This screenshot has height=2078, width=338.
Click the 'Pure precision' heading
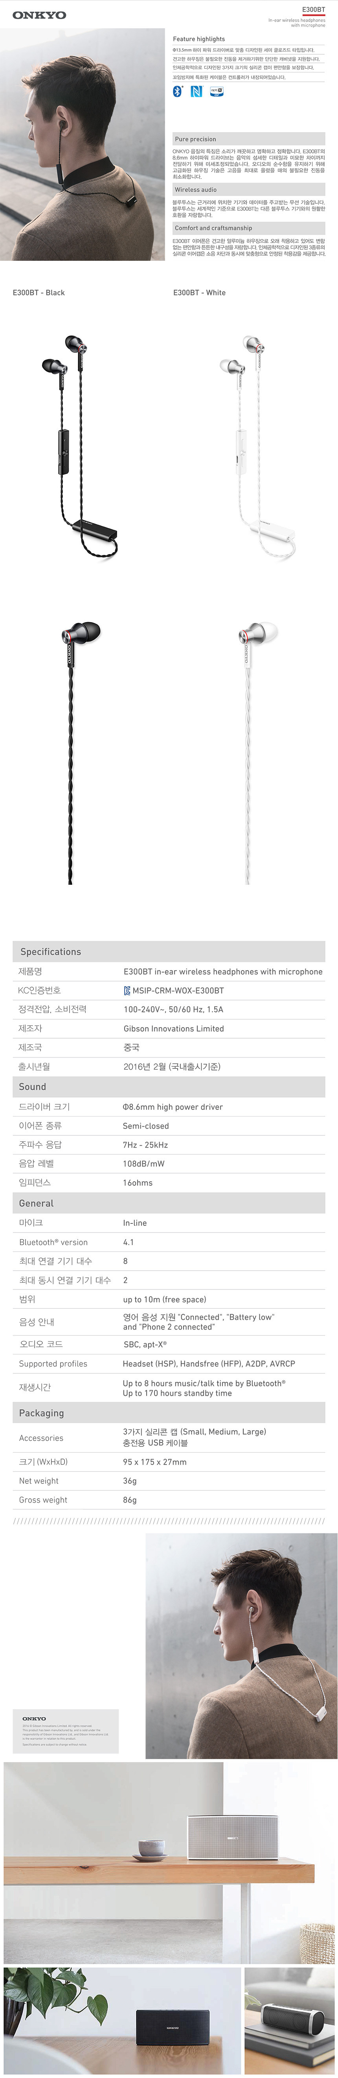click(195, 140)
